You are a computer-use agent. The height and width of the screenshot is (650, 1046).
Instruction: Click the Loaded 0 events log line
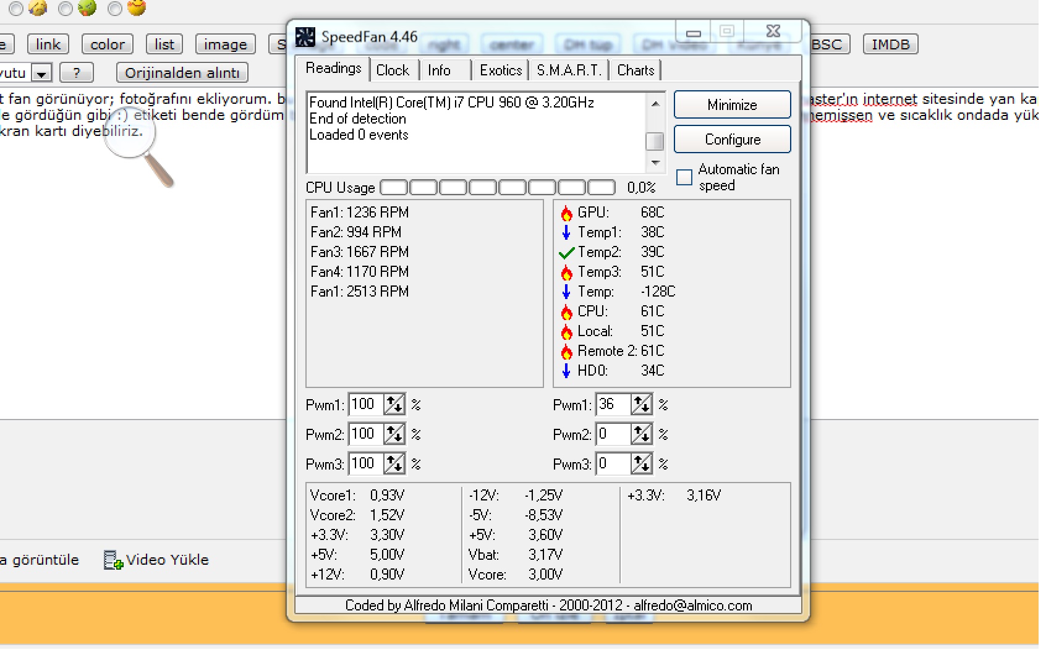coord(359,135)
